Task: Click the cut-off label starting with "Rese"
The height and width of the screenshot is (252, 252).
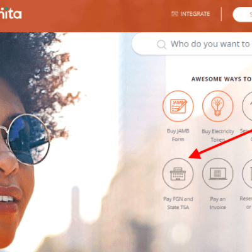Action: (x=246, y=203)
